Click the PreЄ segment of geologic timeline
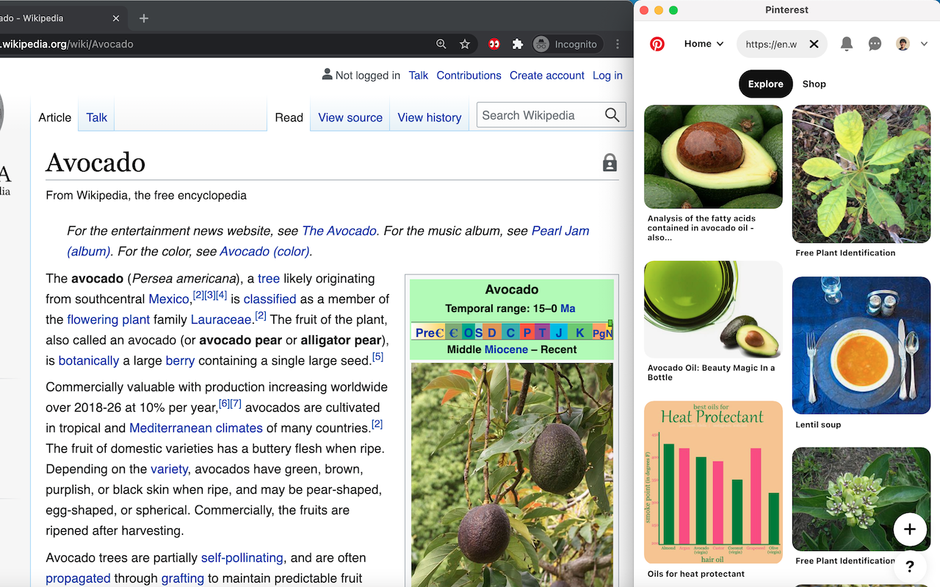Image resolution: width=940 pixels, height=587 pixels. [x=430, y=333]
